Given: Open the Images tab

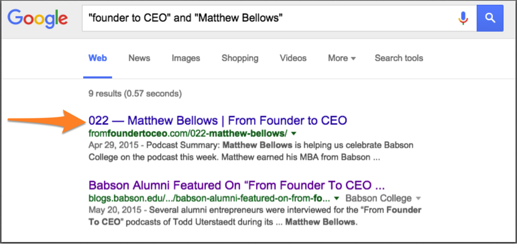Looking at the screenshot, I should (186, 58).
